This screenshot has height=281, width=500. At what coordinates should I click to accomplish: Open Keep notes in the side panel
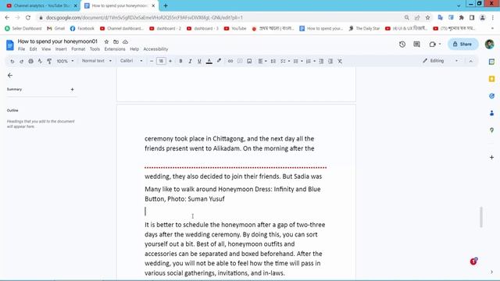[x=491, y=79]
